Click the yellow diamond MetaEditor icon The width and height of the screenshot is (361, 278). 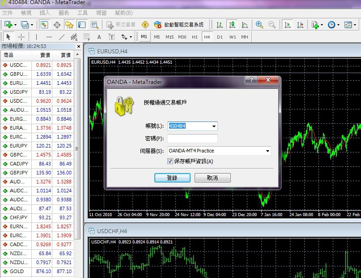(145, 25)
